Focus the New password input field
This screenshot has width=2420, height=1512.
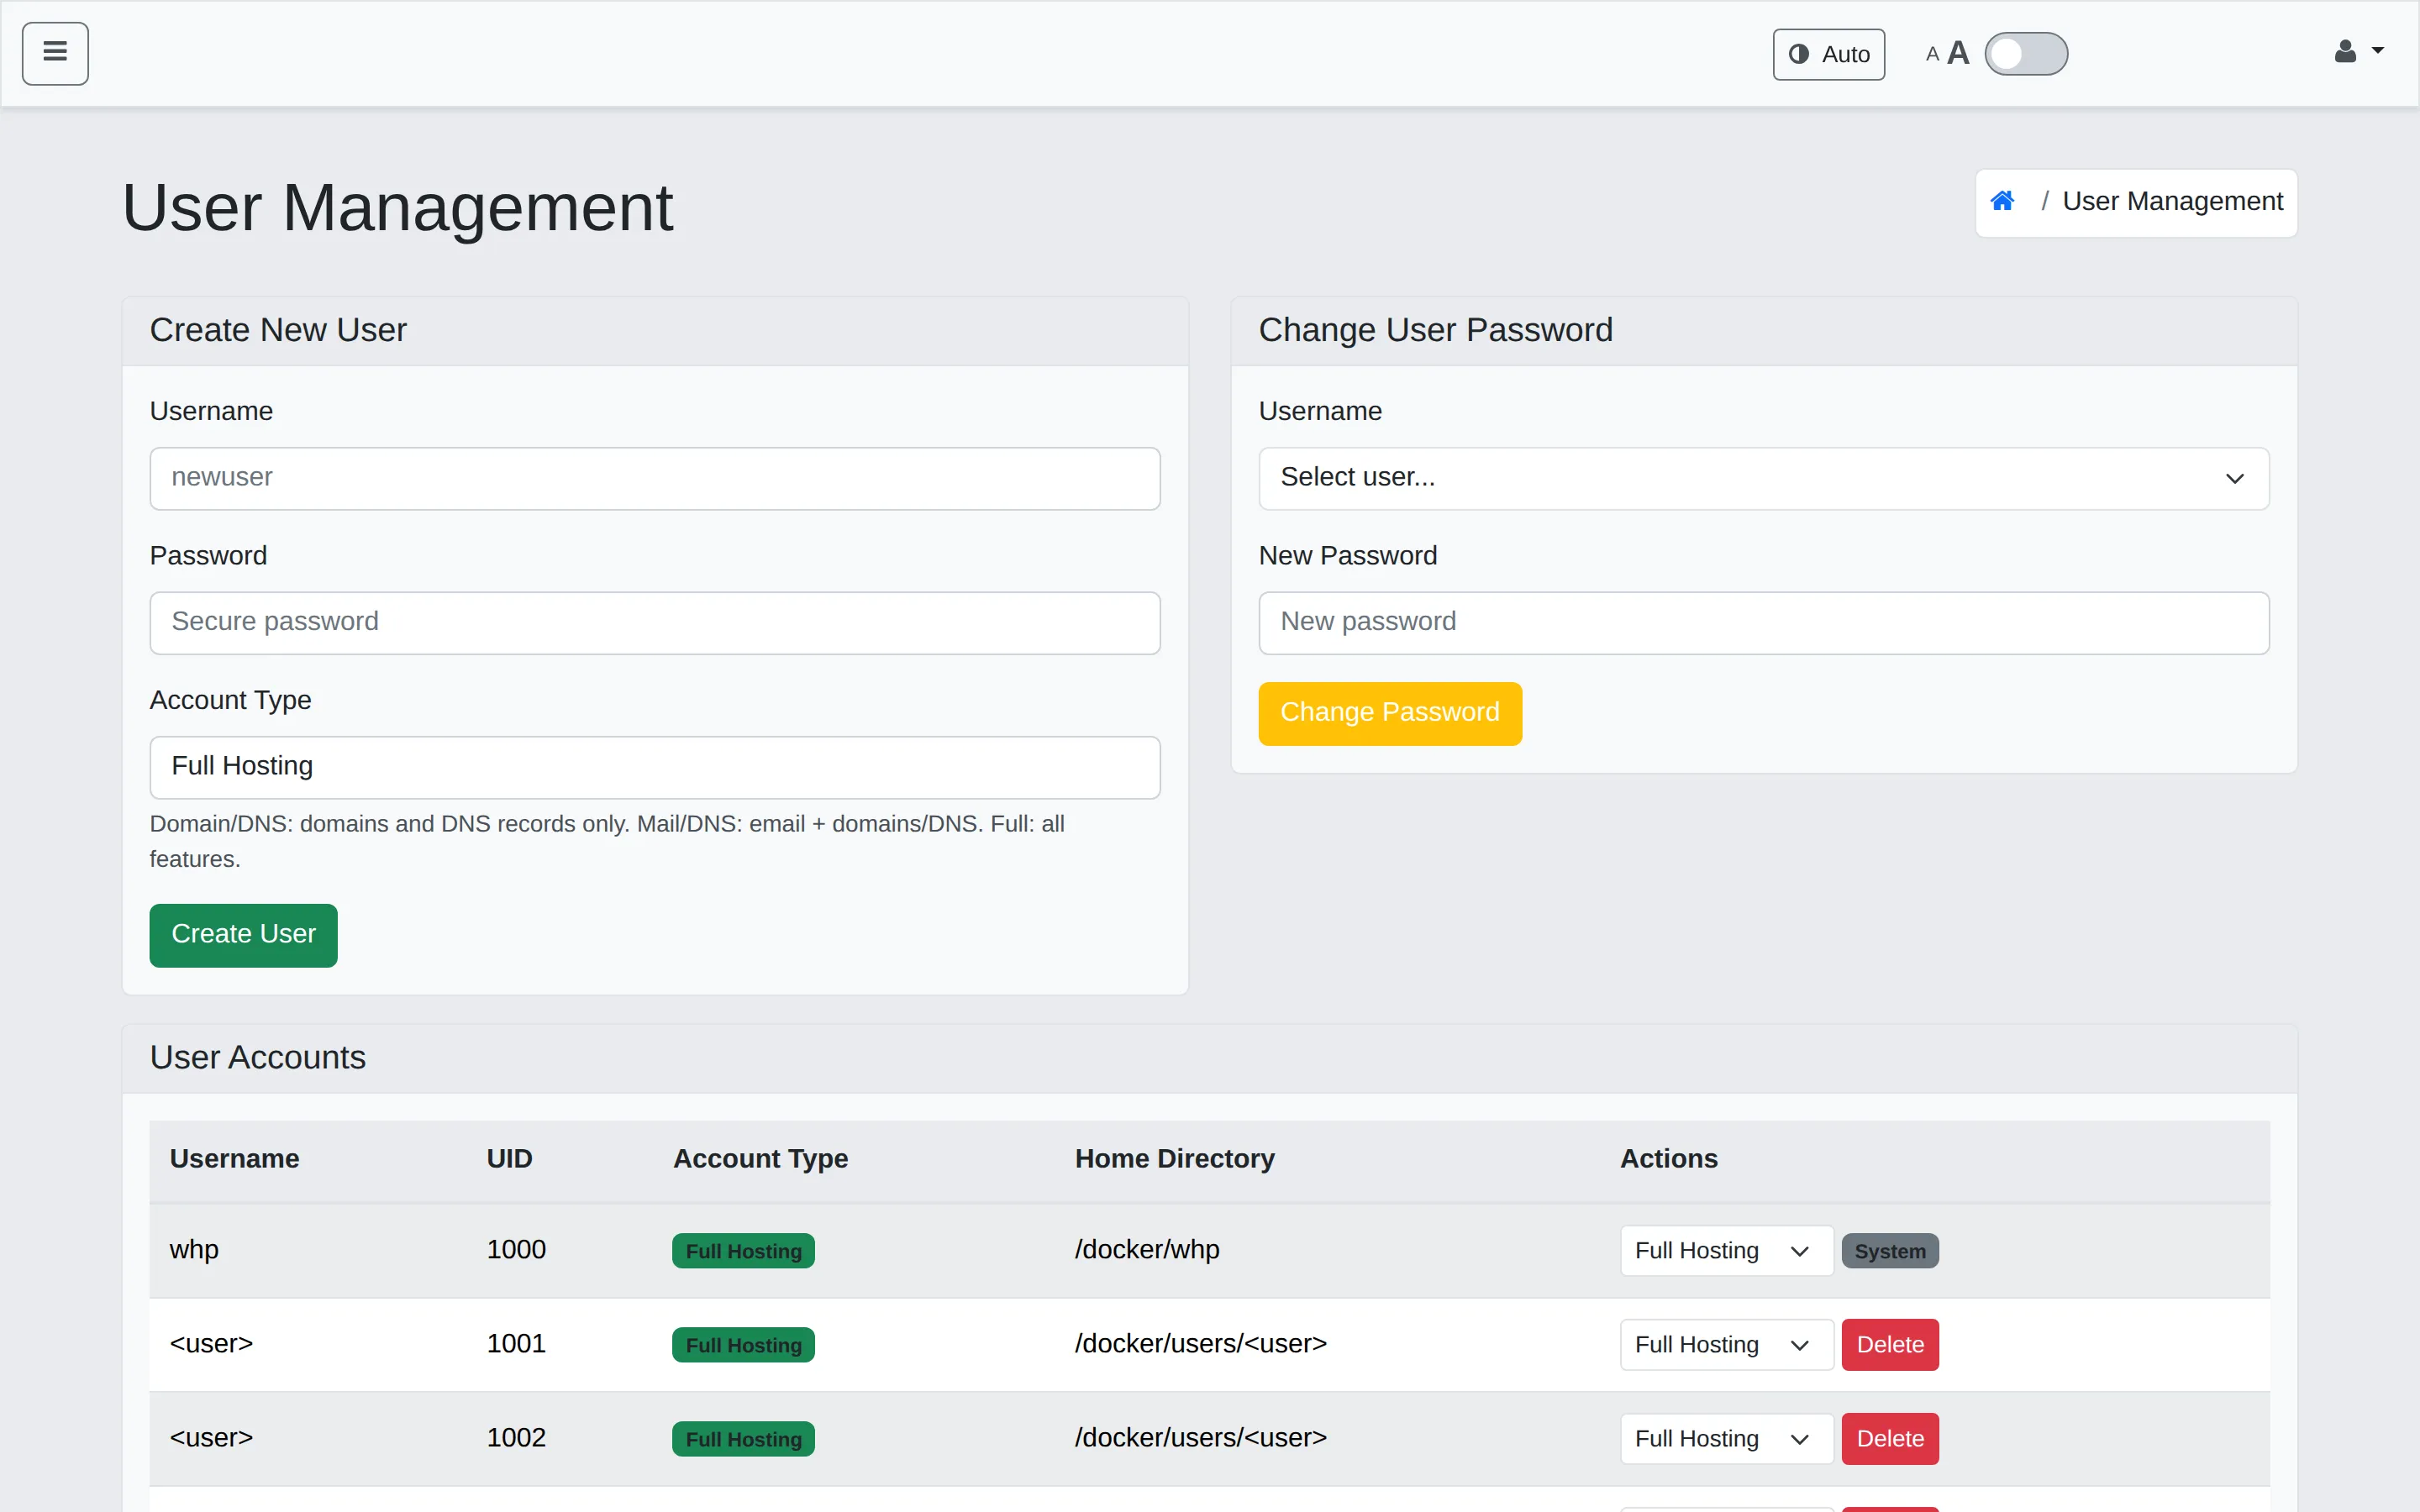(1763, 622)
